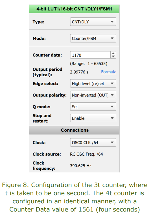Click the Clock source label

click(x=47, y=154)
